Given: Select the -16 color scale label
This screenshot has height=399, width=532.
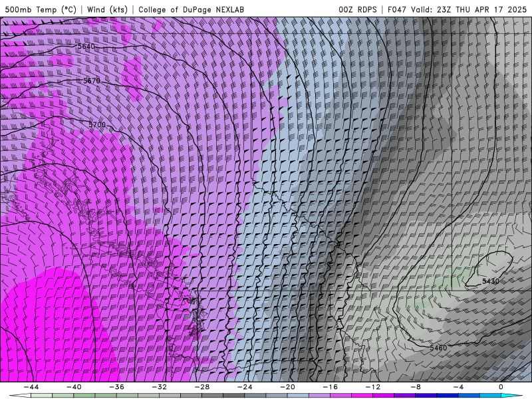Looking at the screenshot, I should click(x=330, y=387).
